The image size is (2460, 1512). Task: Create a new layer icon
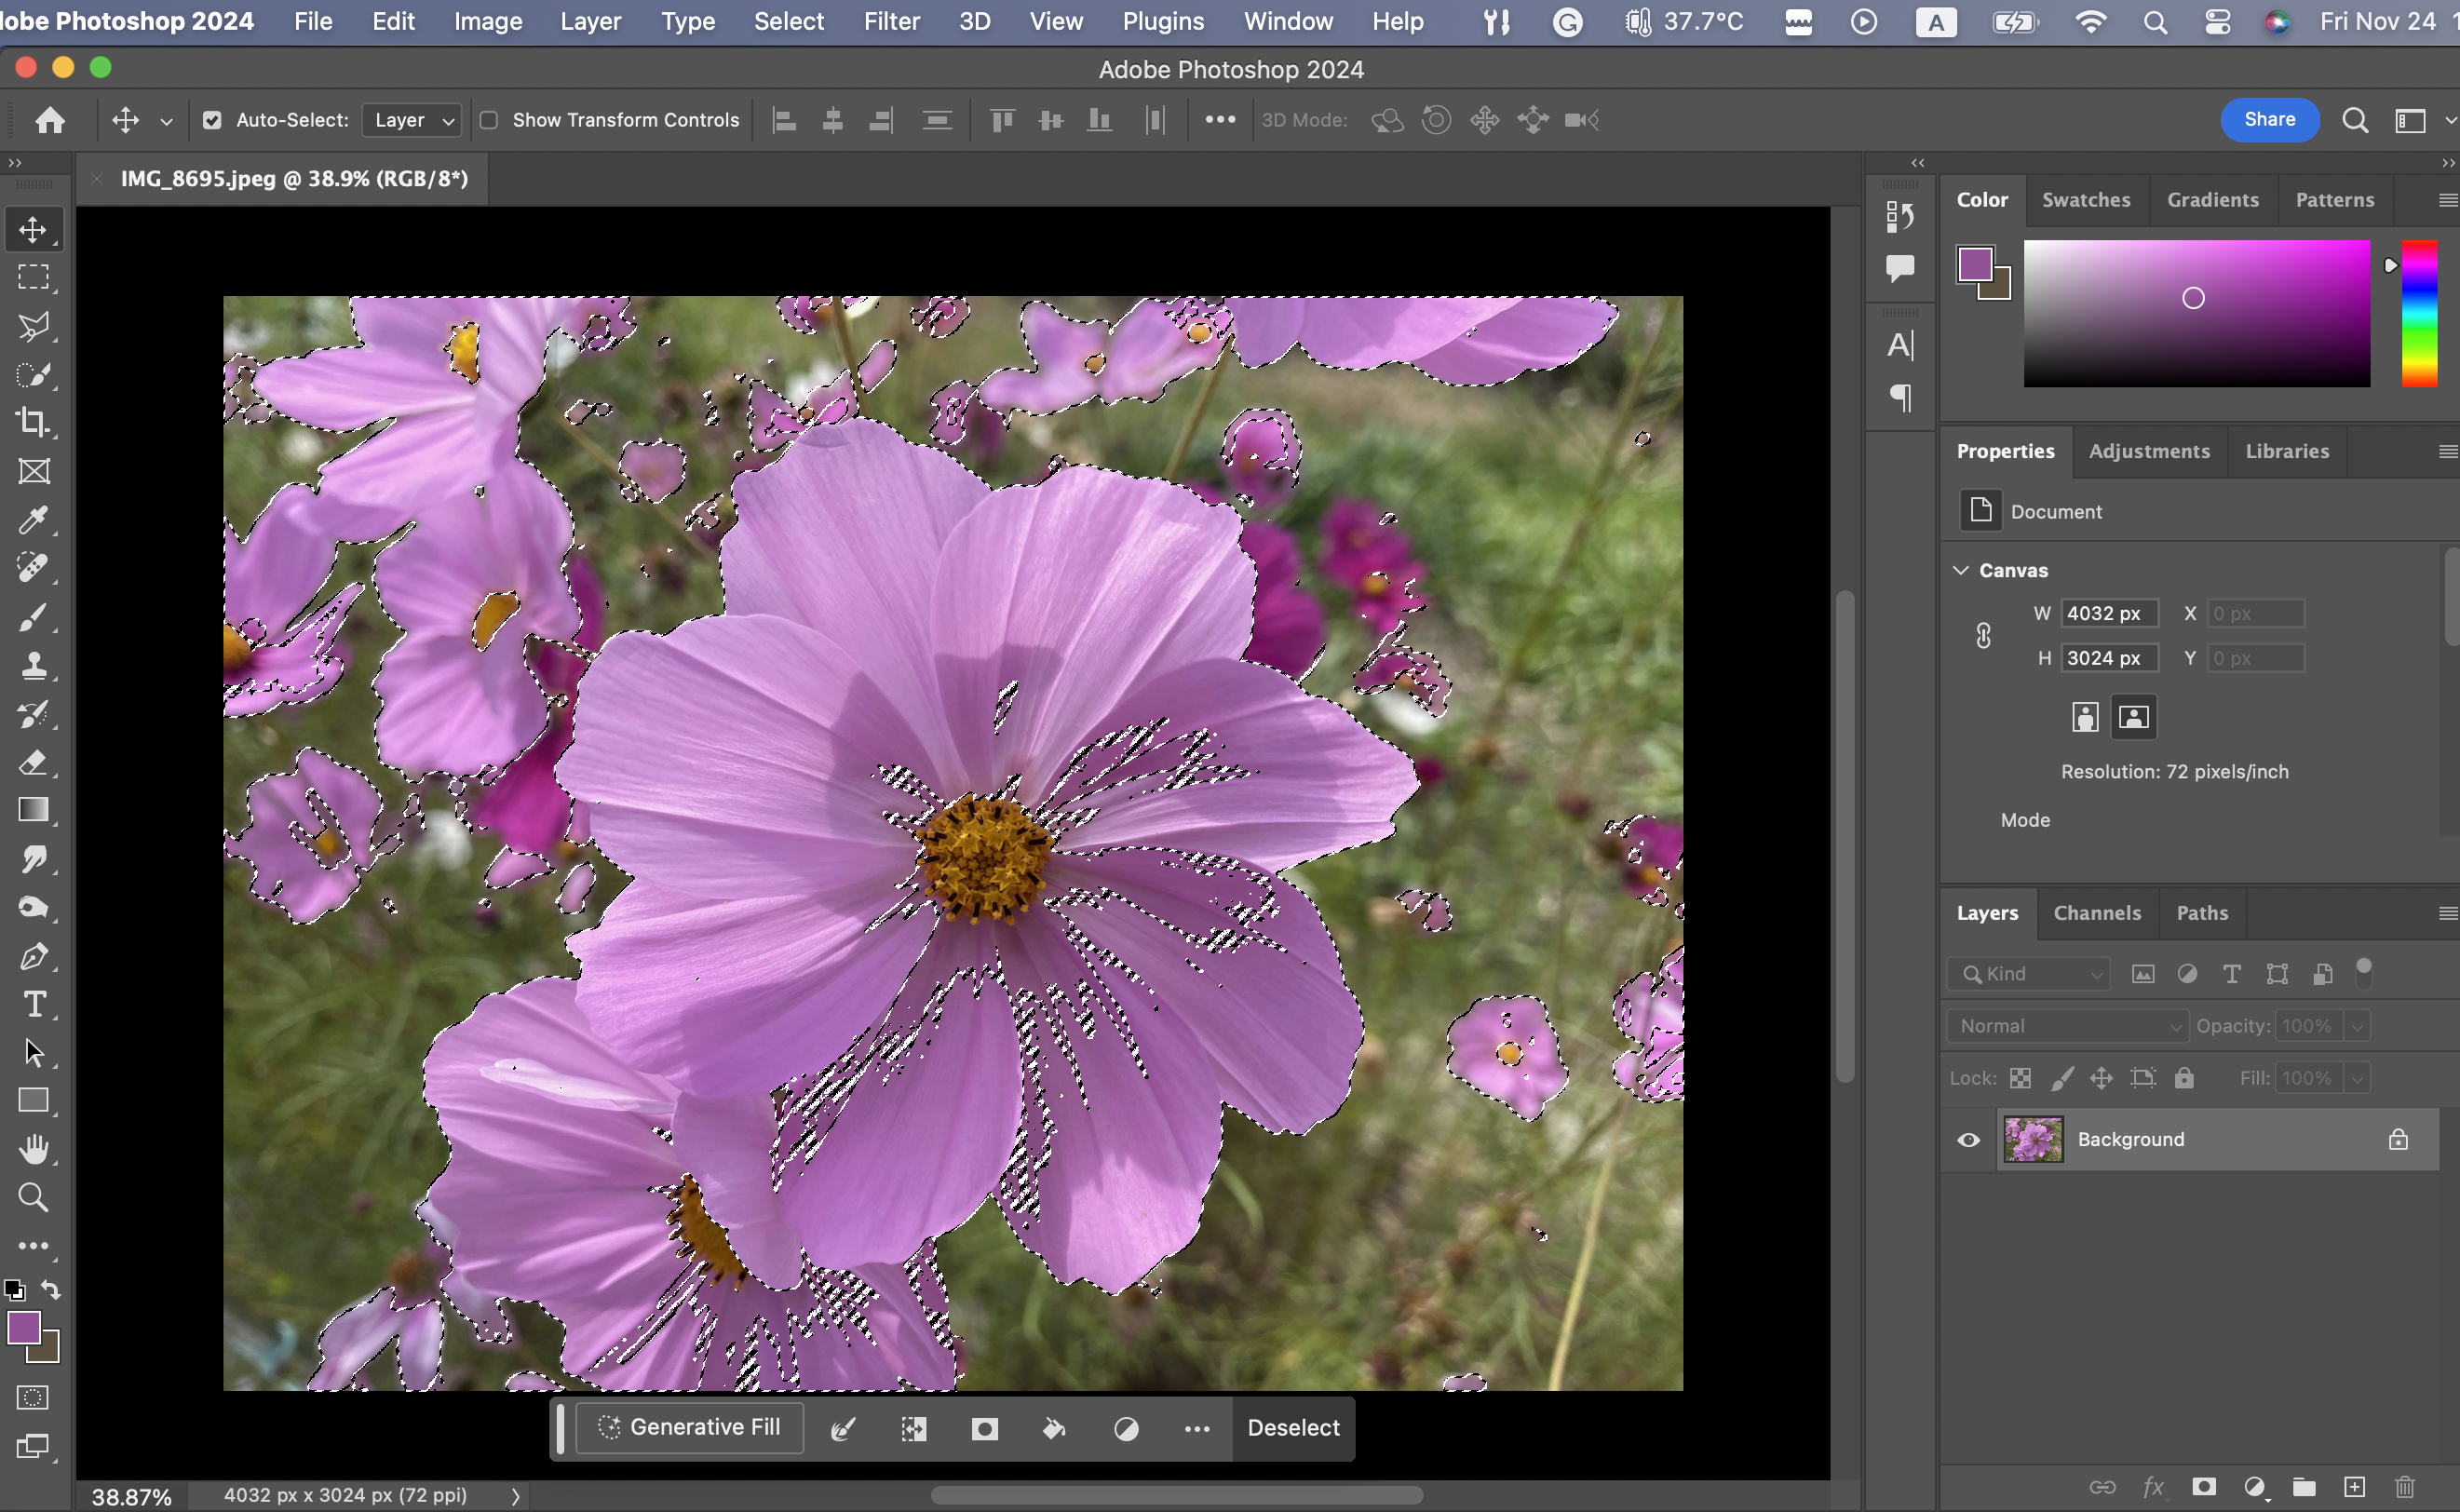(x=2354, y=1487)
